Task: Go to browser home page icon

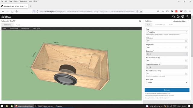Action: tap(17, 11)
